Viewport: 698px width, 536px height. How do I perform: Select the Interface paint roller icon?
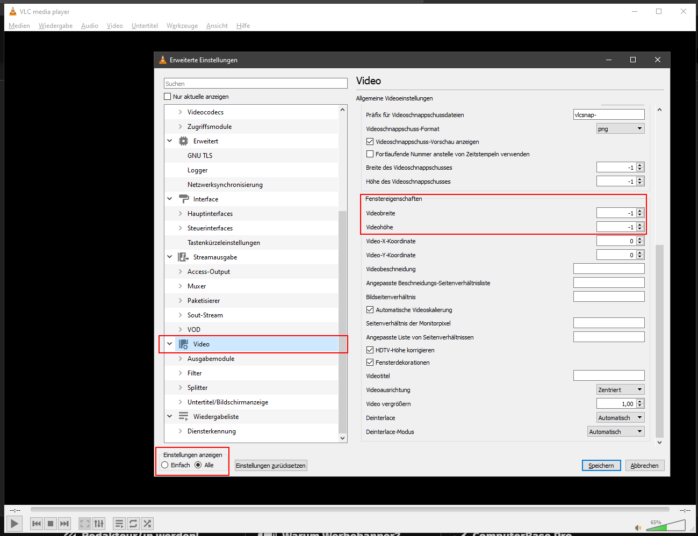click(183, 199)
